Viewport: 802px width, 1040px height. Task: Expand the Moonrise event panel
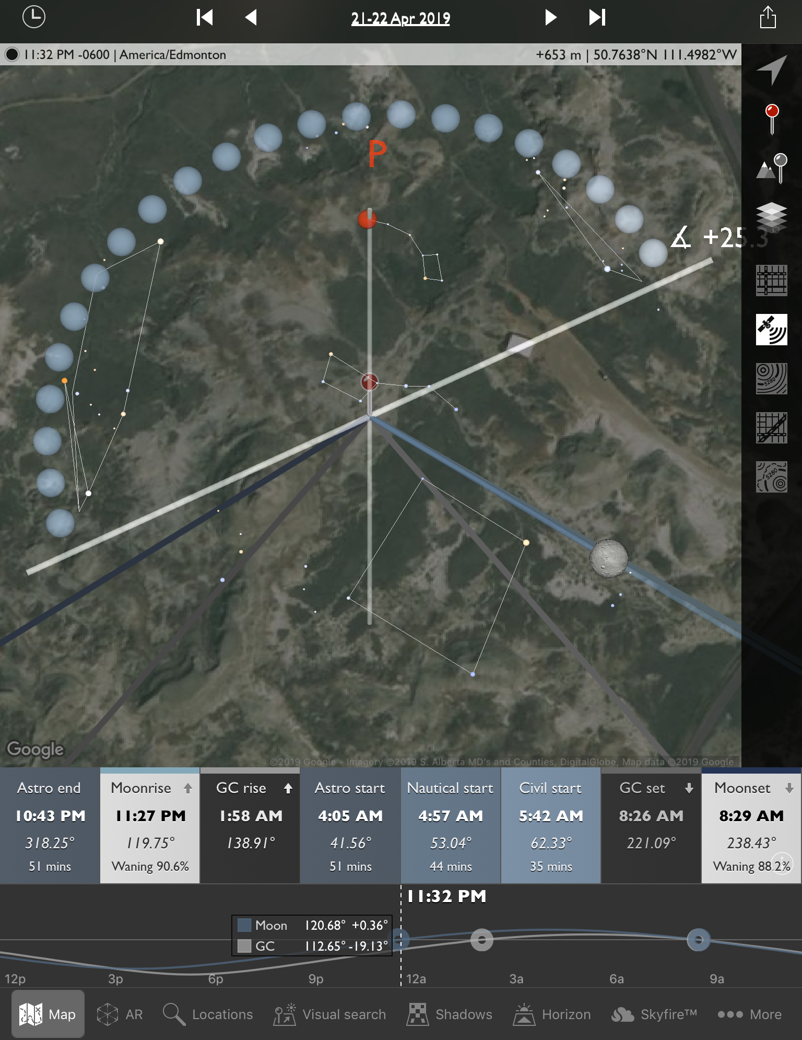coord(150,825)
